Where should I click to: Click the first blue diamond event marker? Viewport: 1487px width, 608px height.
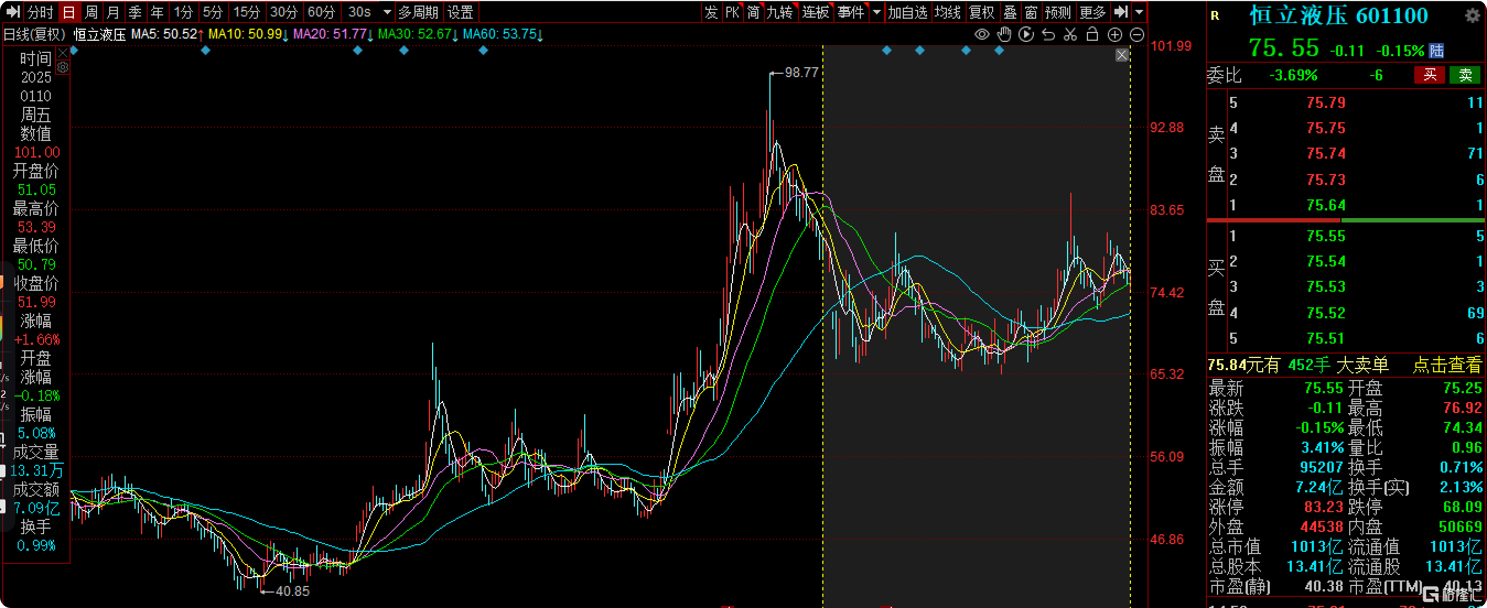click(74, 50)
